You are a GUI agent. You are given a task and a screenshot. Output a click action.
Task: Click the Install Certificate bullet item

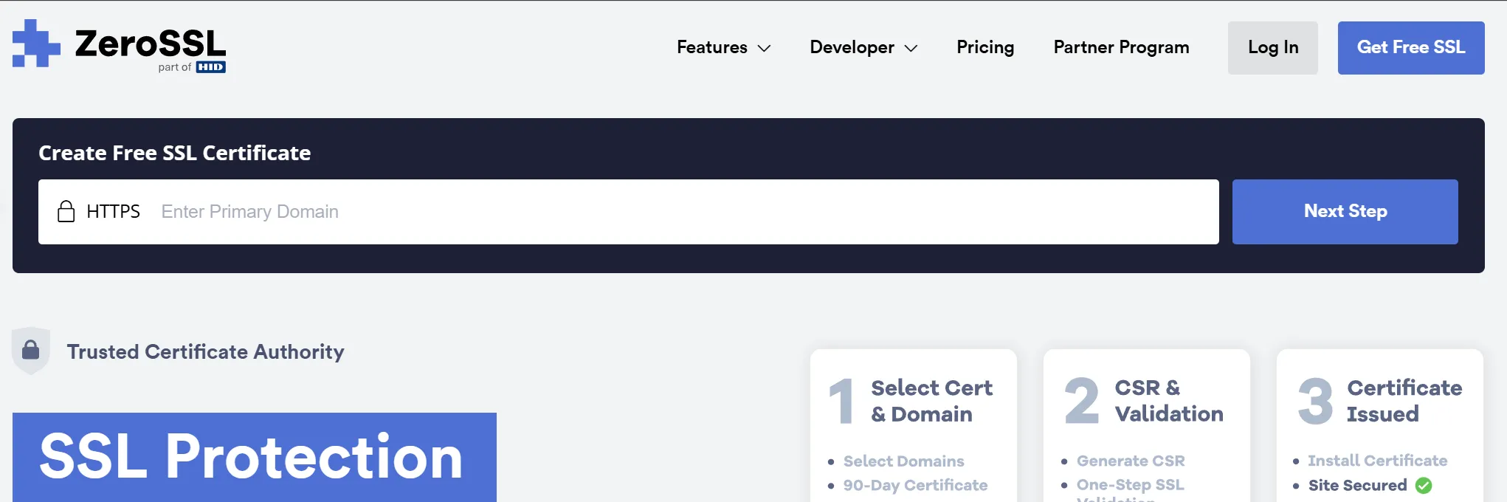[x=1378, y=461]
